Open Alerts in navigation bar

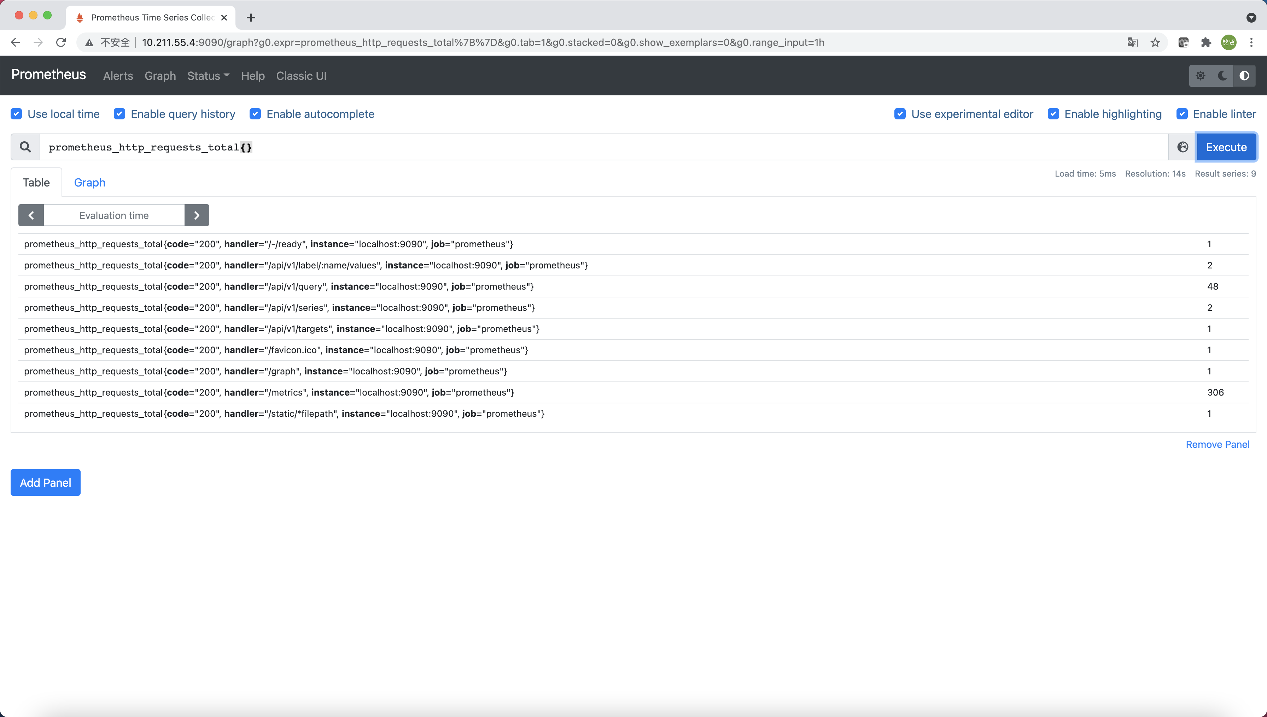[118, 76]
